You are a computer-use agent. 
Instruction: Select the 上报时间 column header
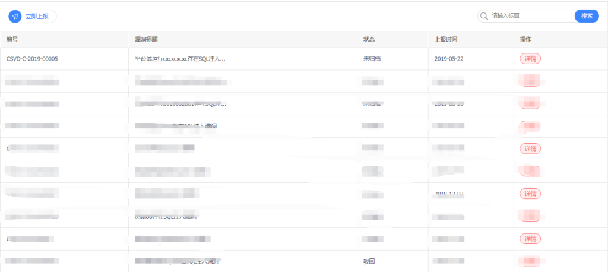click(446, 39)
